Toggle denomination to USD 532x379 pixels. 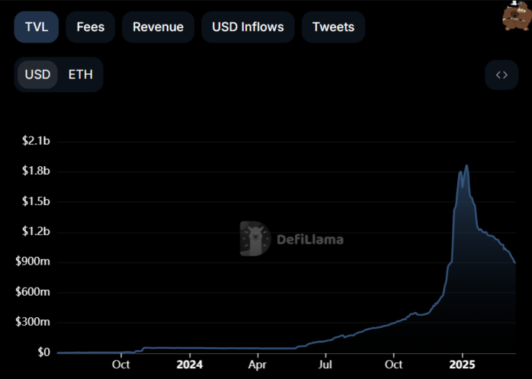37,75
